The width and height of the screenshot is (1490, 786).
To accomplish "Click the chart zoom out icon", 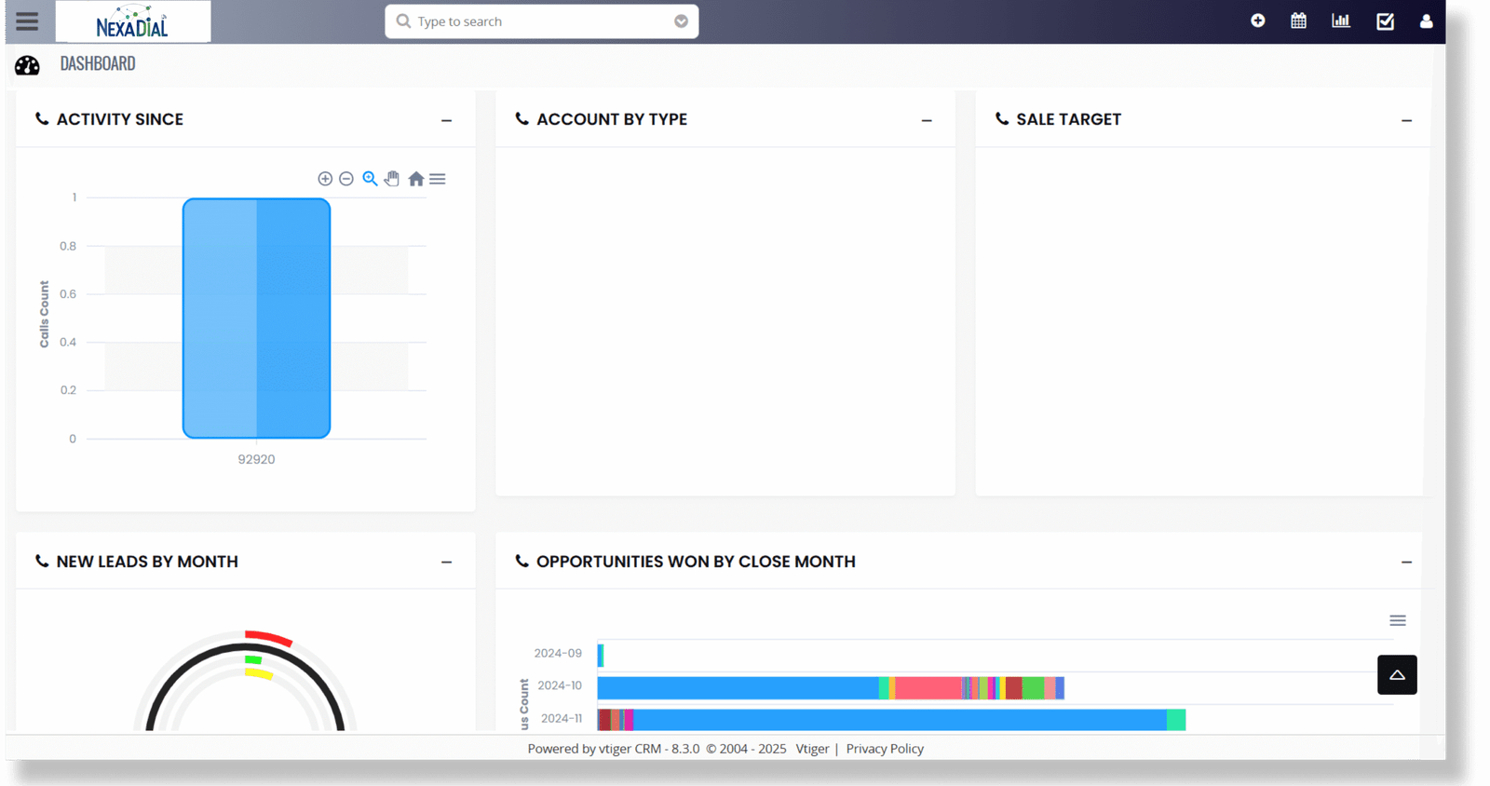I will click(346, 179).
